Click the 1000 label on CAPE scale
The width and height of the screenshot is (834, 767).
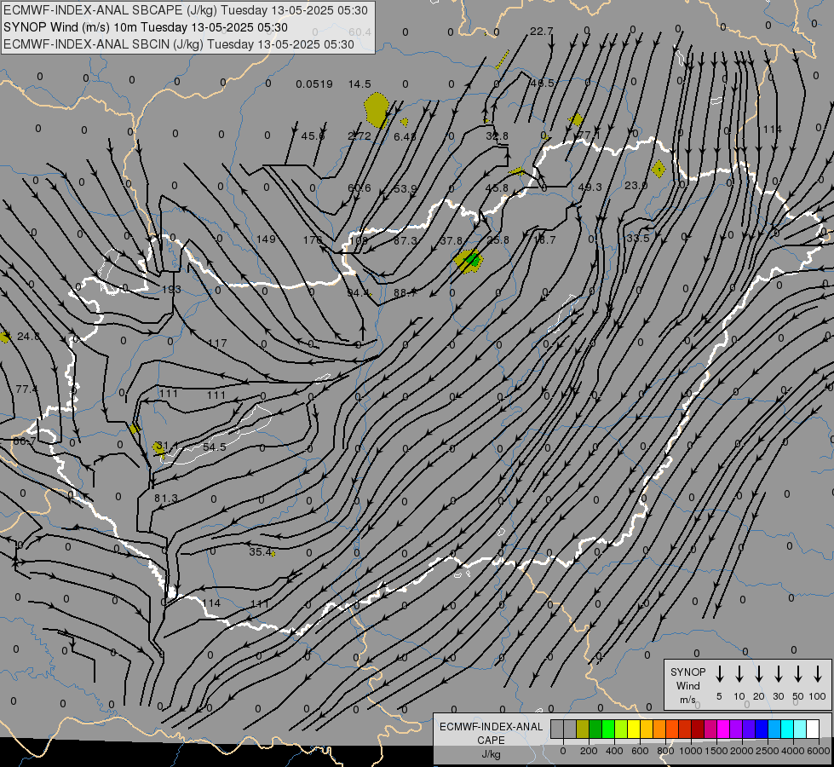(690, 751)
